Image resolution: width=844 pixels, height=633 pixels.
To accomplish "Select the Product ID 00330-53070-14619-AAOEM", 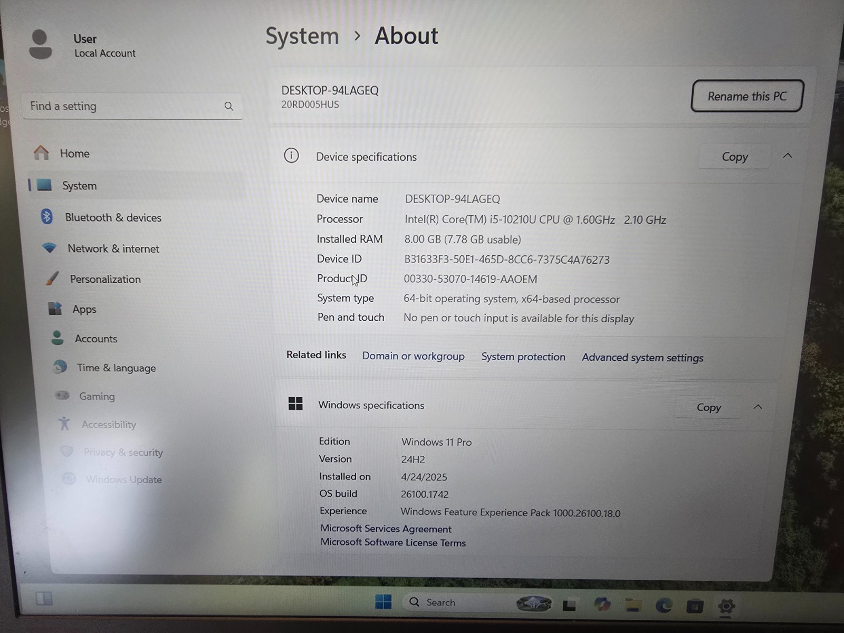I will [x=471, y=279].
